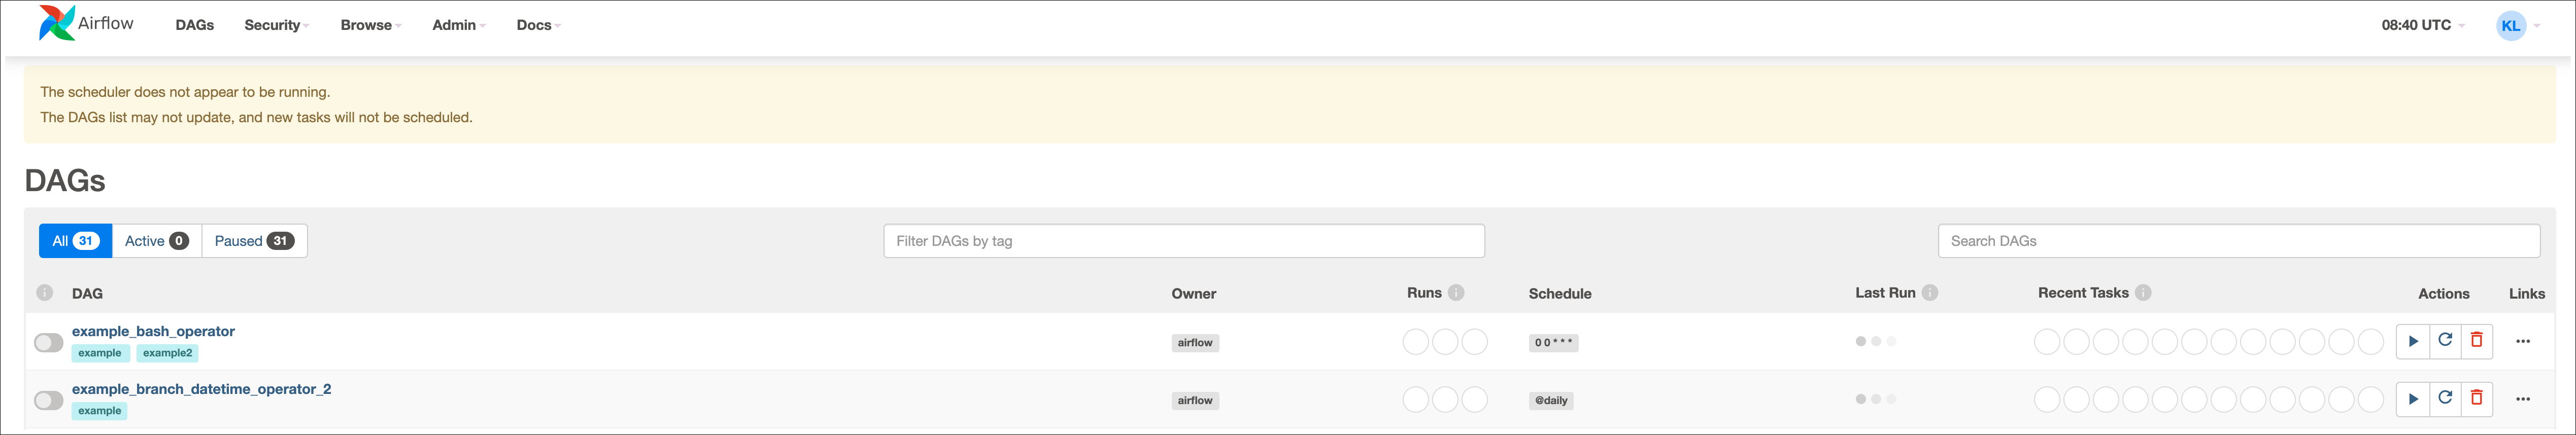Select the All 31 filter tab
The width and height of the screenshot is (2576, 435).
pyautogui.click(x=76, y=241)
